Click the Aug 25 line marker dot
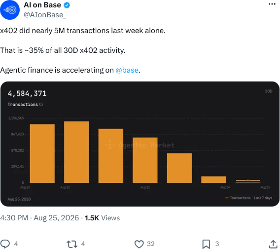The height and width of the screenshot is (249, 280). pyautogui.click(x=248, y=180)
